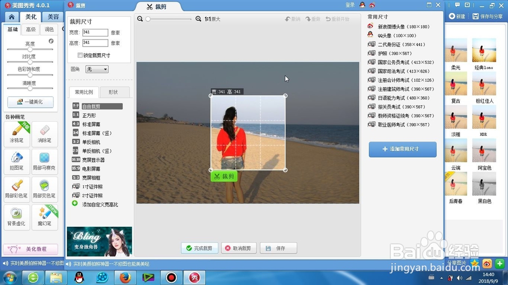
Task: Click the Windows Start button
Action: [x=10, y=277]
